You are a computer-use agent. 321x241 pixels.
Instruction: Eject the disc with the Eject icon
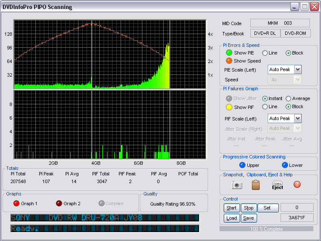[278, 185]
